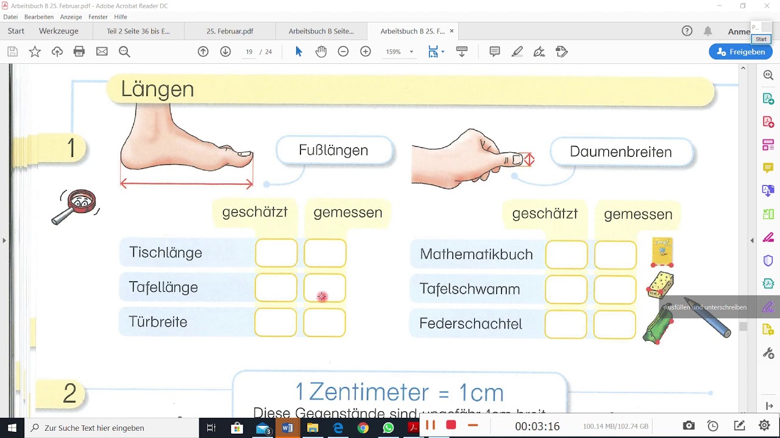The height and width of the screenshot is (438, 780).
Task: Open Create PDF red sidebar icon
Action: 768,122
